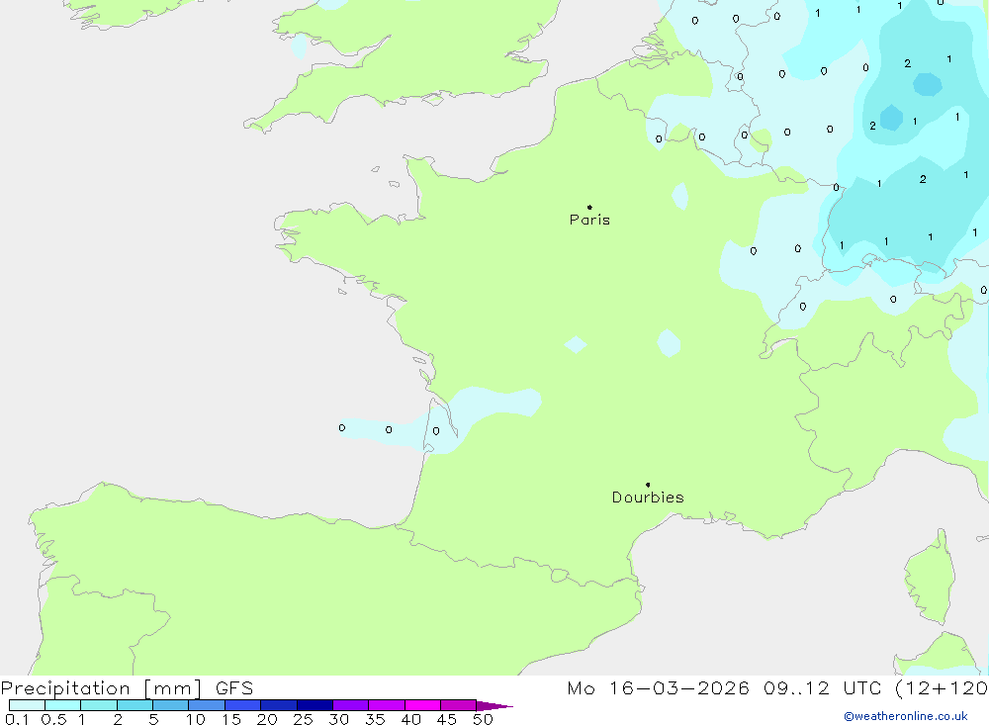Image resolution: width=989 pixels, height=725 pixels.
Task: Click the 09..12 UTC time text
Action: pyautogui.click(x=822, y=687)
